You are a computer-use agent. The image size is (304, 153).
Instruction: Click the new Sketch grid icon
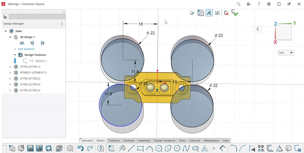click(x=111, y=148)
